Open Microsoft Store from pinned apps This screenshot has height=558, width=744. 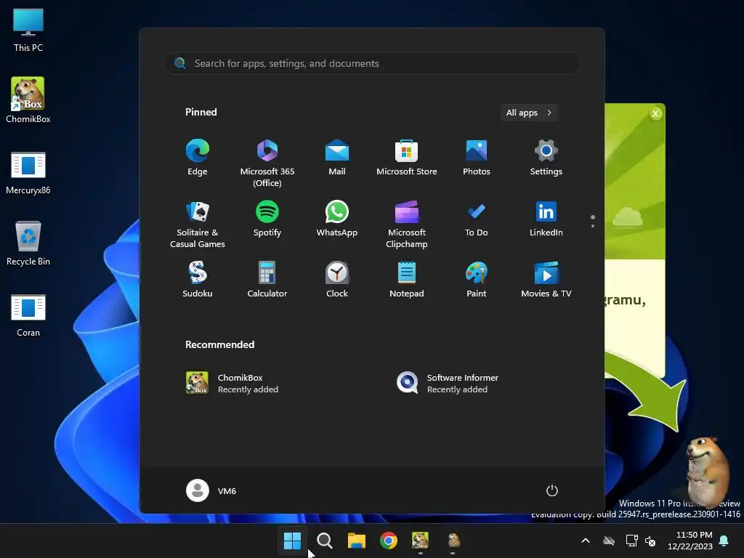pos(407,158)
